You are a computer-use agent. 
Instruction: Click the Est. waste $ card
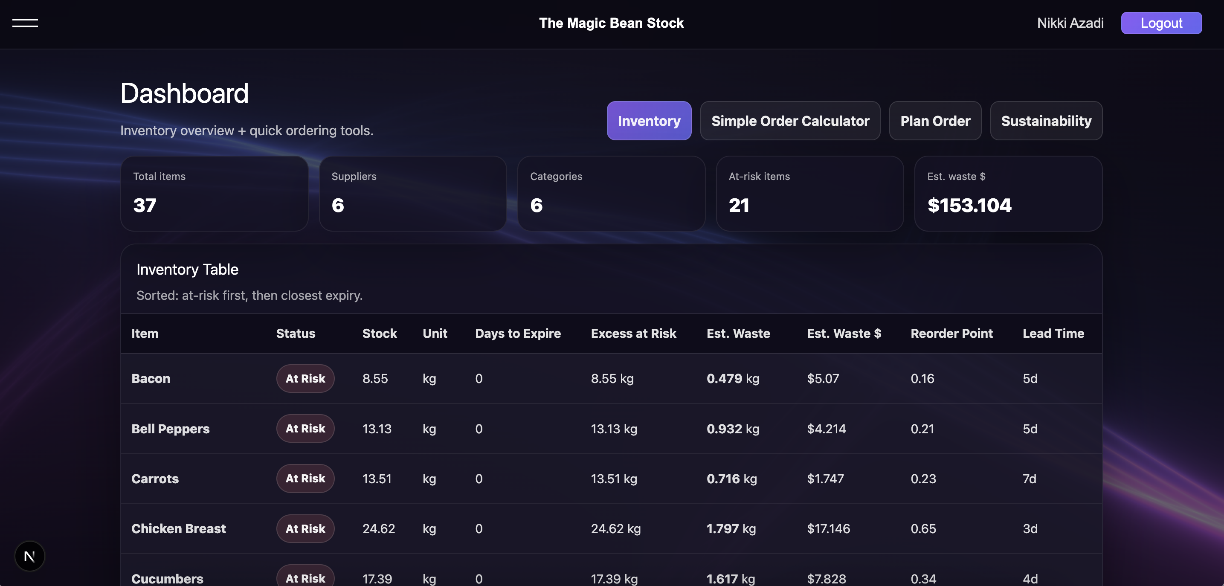[x=1008, y=194]
